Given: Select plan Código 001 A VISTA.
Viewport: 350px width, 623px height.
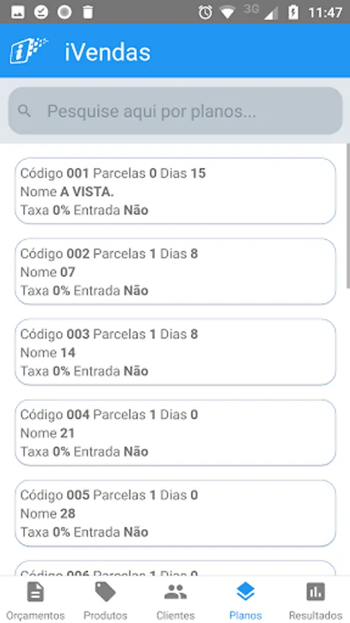Looking at the screenshot, I should [176, 191].
